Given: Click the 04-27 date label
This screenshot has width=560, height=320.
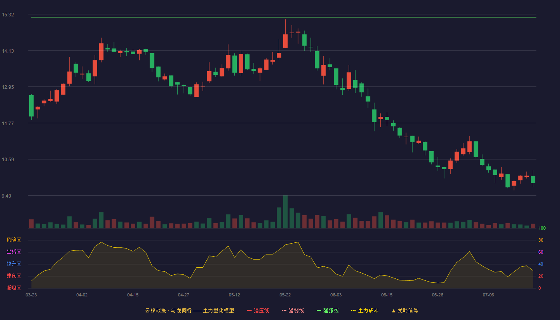Looking at the screenshot, I should coord(184,295).
